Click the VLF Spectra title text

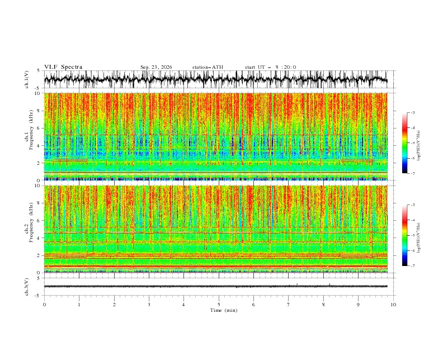click(63, 67)
